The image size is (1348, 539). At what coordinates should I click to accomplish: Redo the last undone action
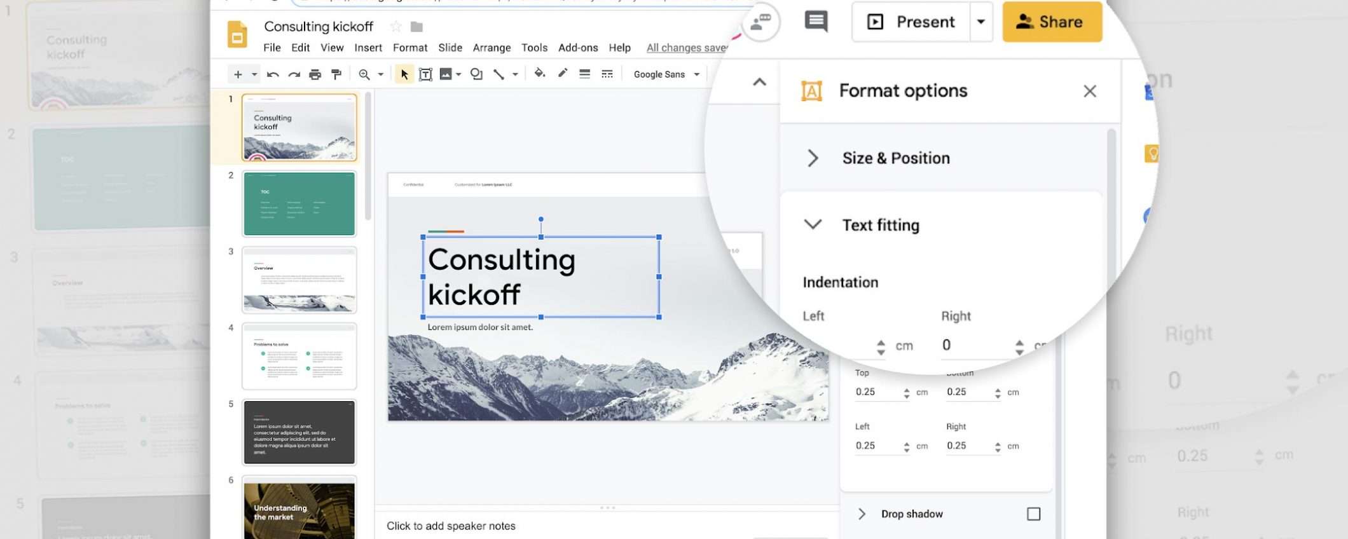click(x=294, y=74)
